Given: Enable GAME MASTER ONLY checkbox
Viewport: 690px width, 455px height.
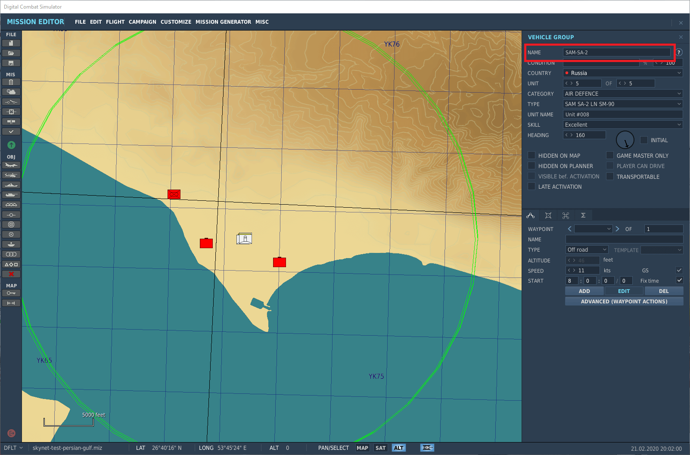Looking at the screenshot, I should (x=610, y=156).
